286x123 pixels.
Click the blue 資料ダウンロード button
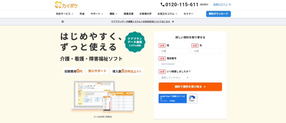pos(218,14)
